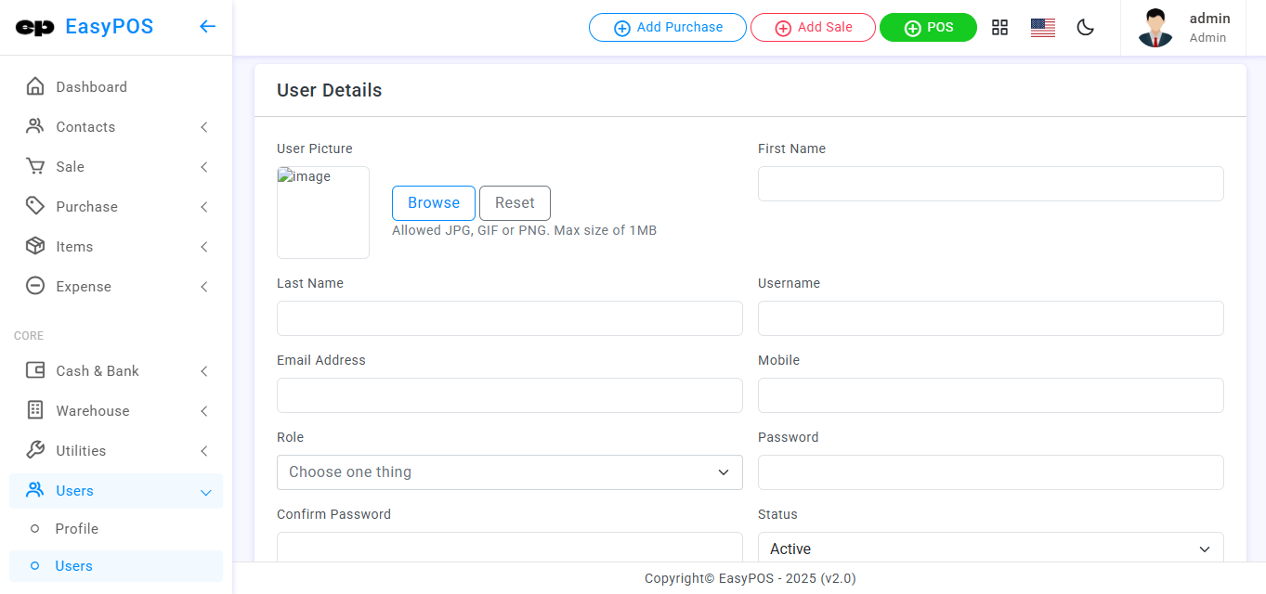Click the admin avatar picture
The image size is (1266, 594).
[x=1155, y=28]
